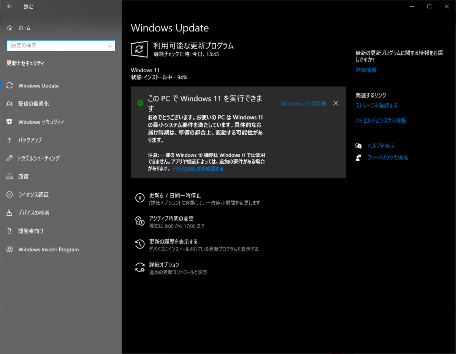Click the 更新とセキュリティ section heading
This screenshot has width=456, height=354.
25,63
